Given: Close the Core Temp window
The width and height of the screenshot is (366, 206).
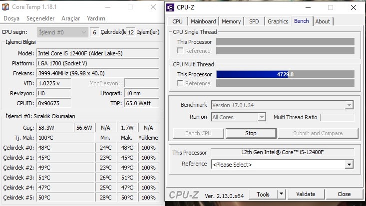Looking at the screenshot, I should (153, 7).
